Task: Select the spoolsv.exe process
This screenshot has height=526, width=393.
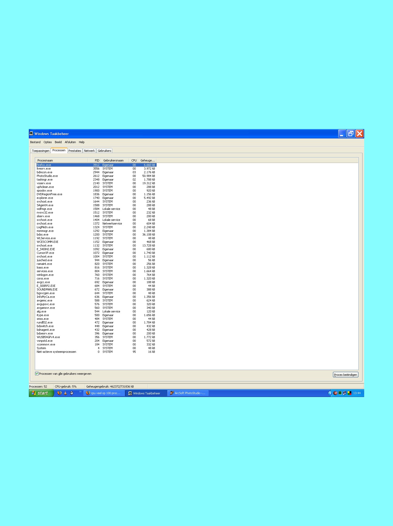Action: (96, 191)
